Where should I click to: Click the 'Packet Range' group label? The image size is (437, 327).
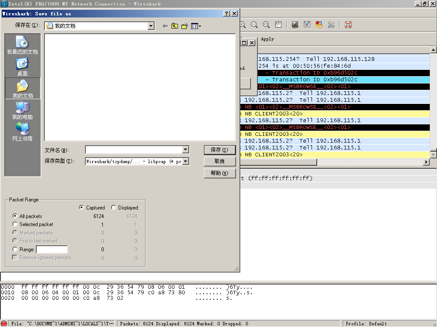[x=24, y=200]
